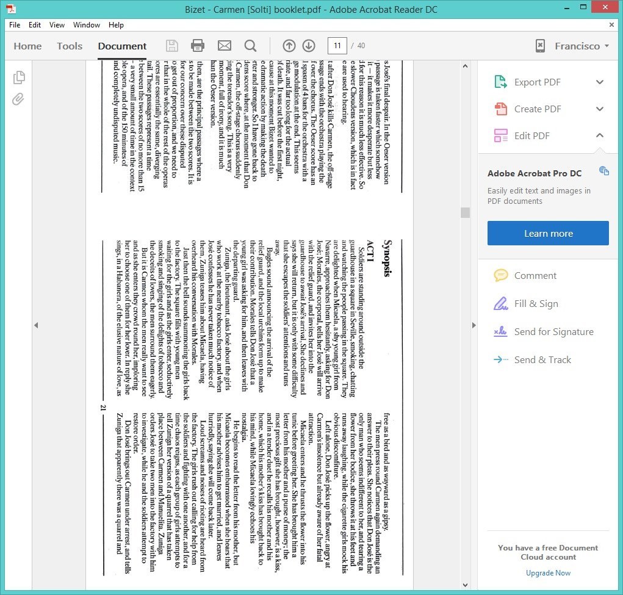This screenshot has width=623, height=595.
Task: Click the scroll down arrow
Action: tap(465, 585)
